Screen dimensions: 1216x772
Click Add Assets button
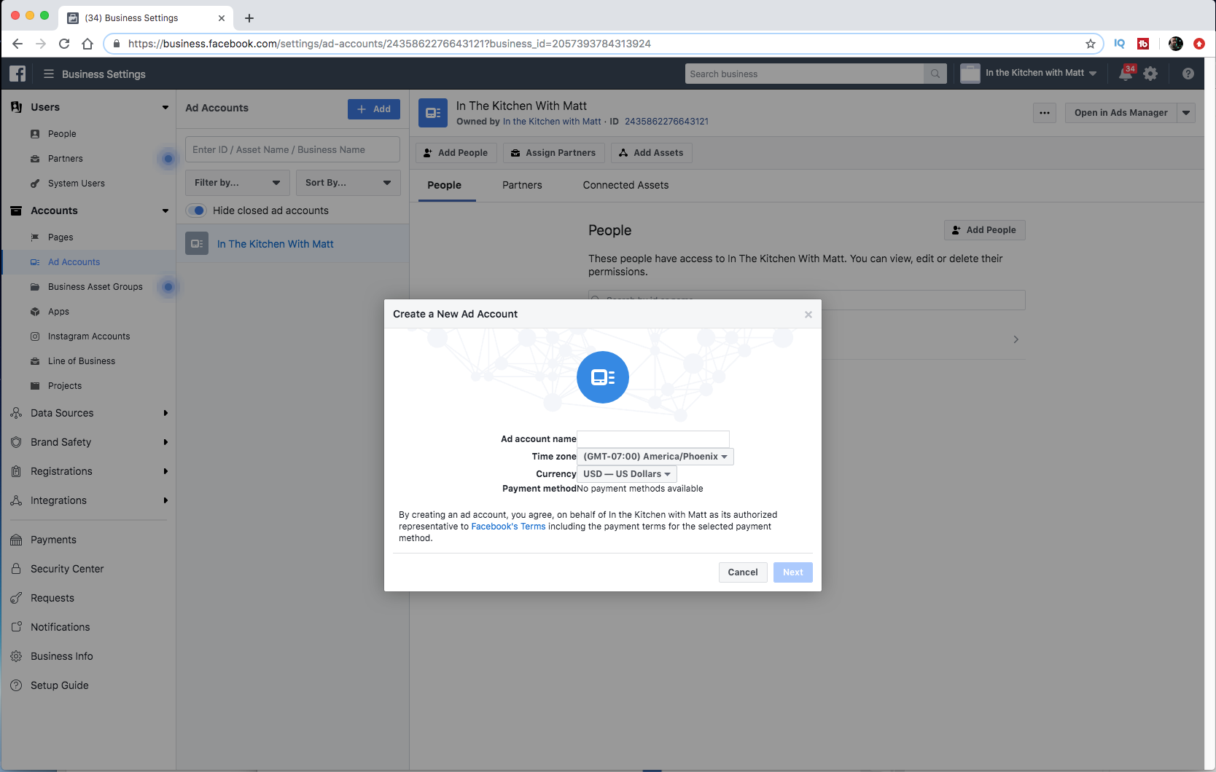(652, 153)
